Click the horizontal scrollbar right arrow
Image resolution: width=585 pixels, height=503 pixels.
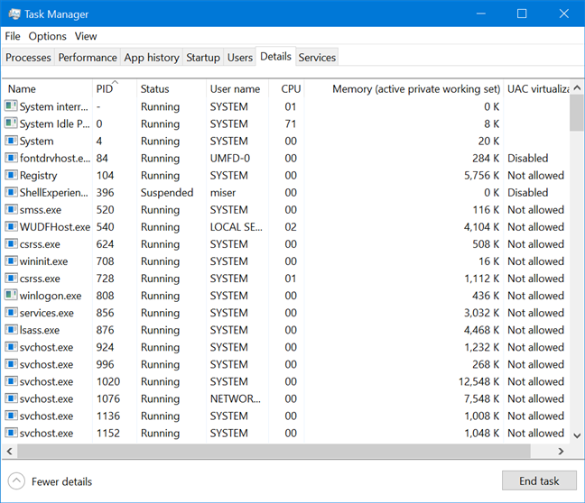pyautogui.click(x=561, y=452)
